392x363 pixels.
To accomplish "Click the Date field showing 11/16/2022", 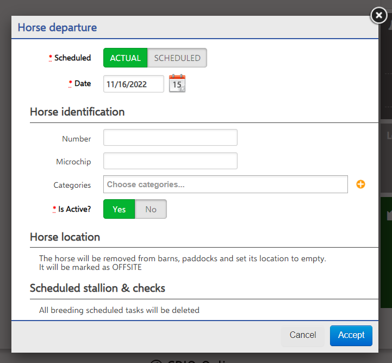I will 134,84.
